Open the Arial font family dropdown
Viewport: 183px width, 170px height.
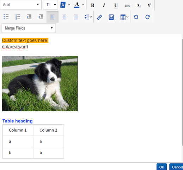pos(21,5)
